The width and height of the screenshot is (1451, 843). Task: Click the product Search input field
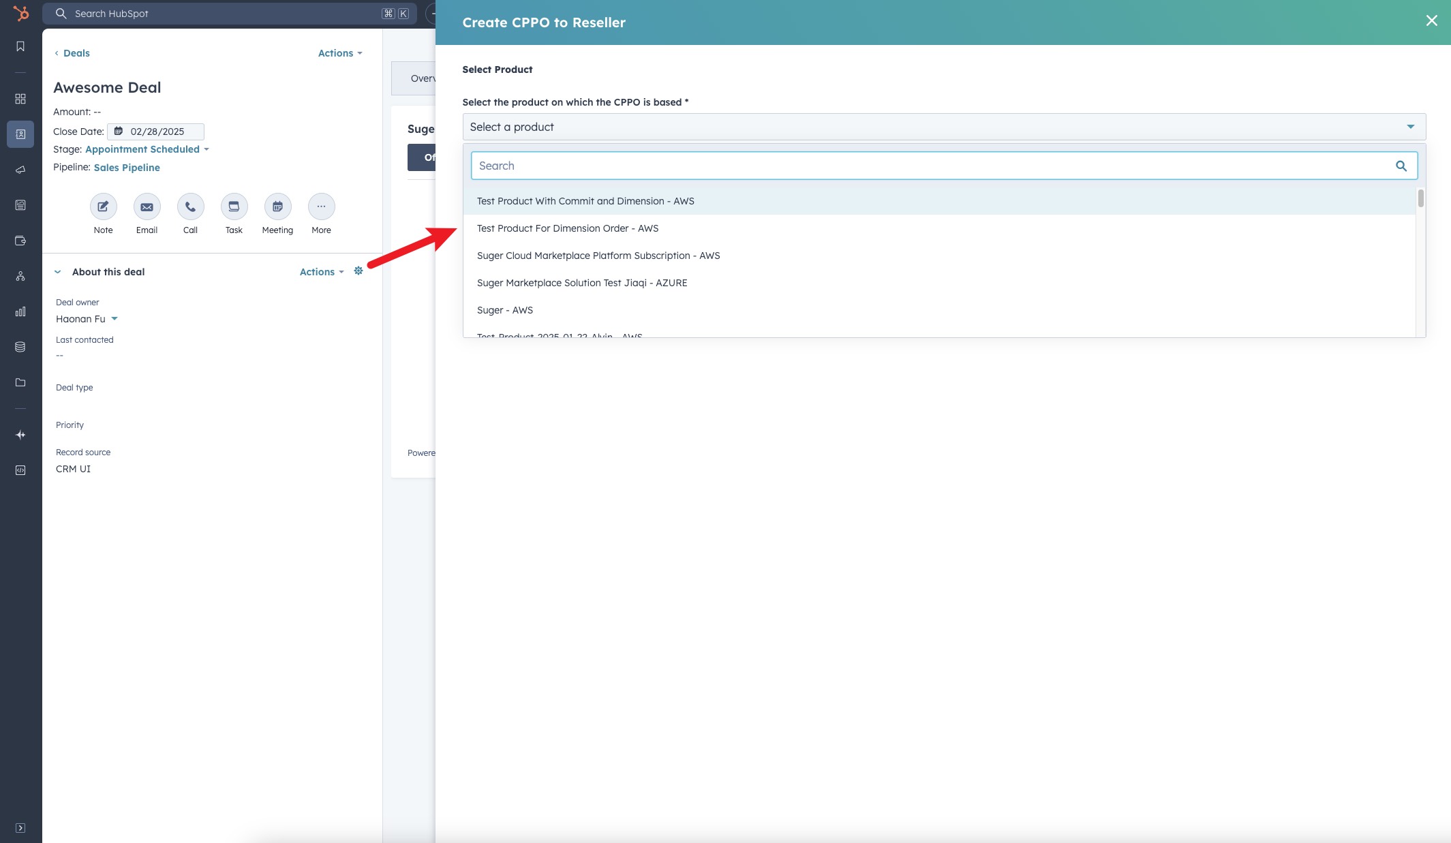pyautogui.click(x=934, y=166)
